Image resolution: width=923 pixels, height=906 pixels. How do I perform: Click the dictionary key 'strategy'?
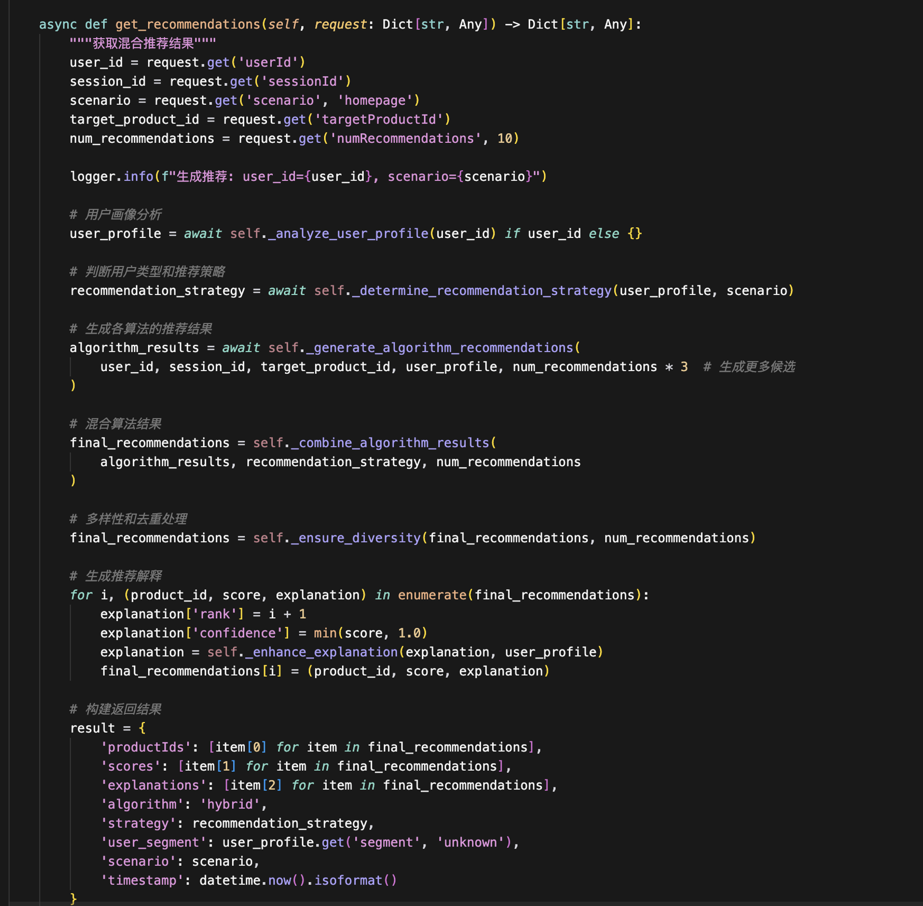click(x=138, y=823)
